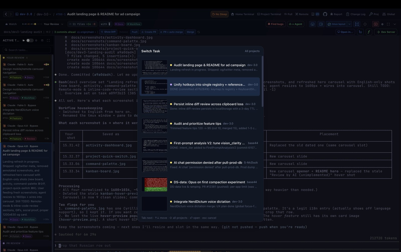Toggle the No Sleep mode
Viewport: 401px width, 252px height.
click(220, 14)
